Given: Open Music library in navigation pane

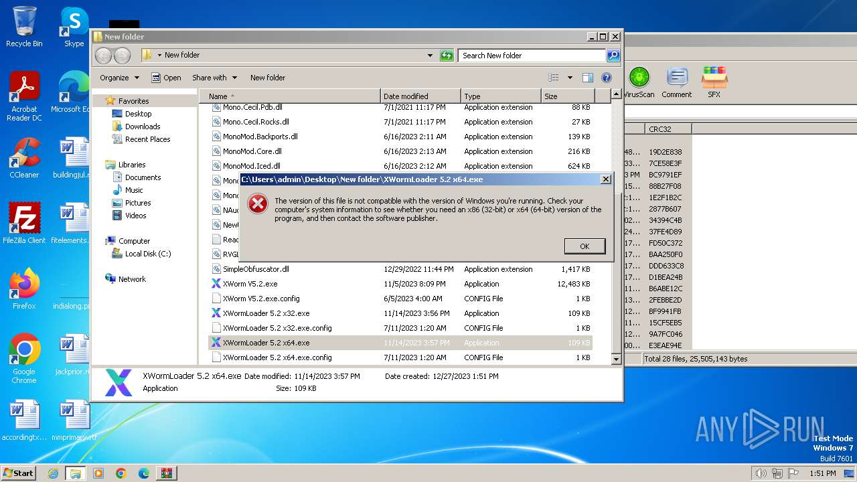Looking at the screenshot, I should coord(134,190).
